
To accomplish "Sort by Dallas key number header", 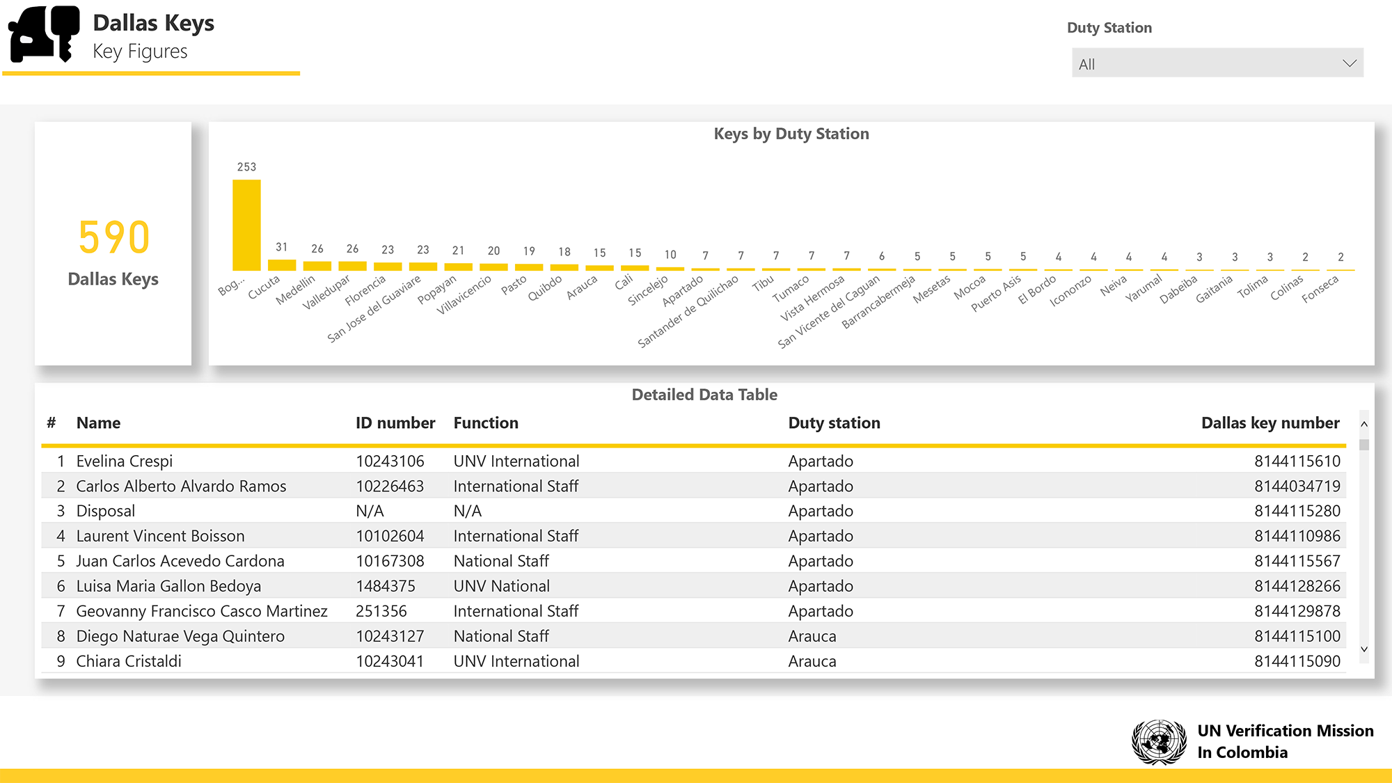I will click(1270, 423).
